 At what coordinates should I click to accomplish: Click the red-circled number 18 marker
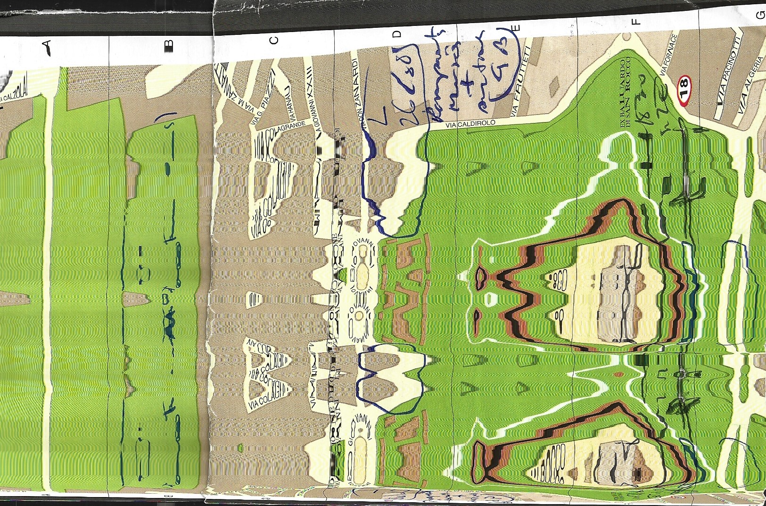point(684,90)
